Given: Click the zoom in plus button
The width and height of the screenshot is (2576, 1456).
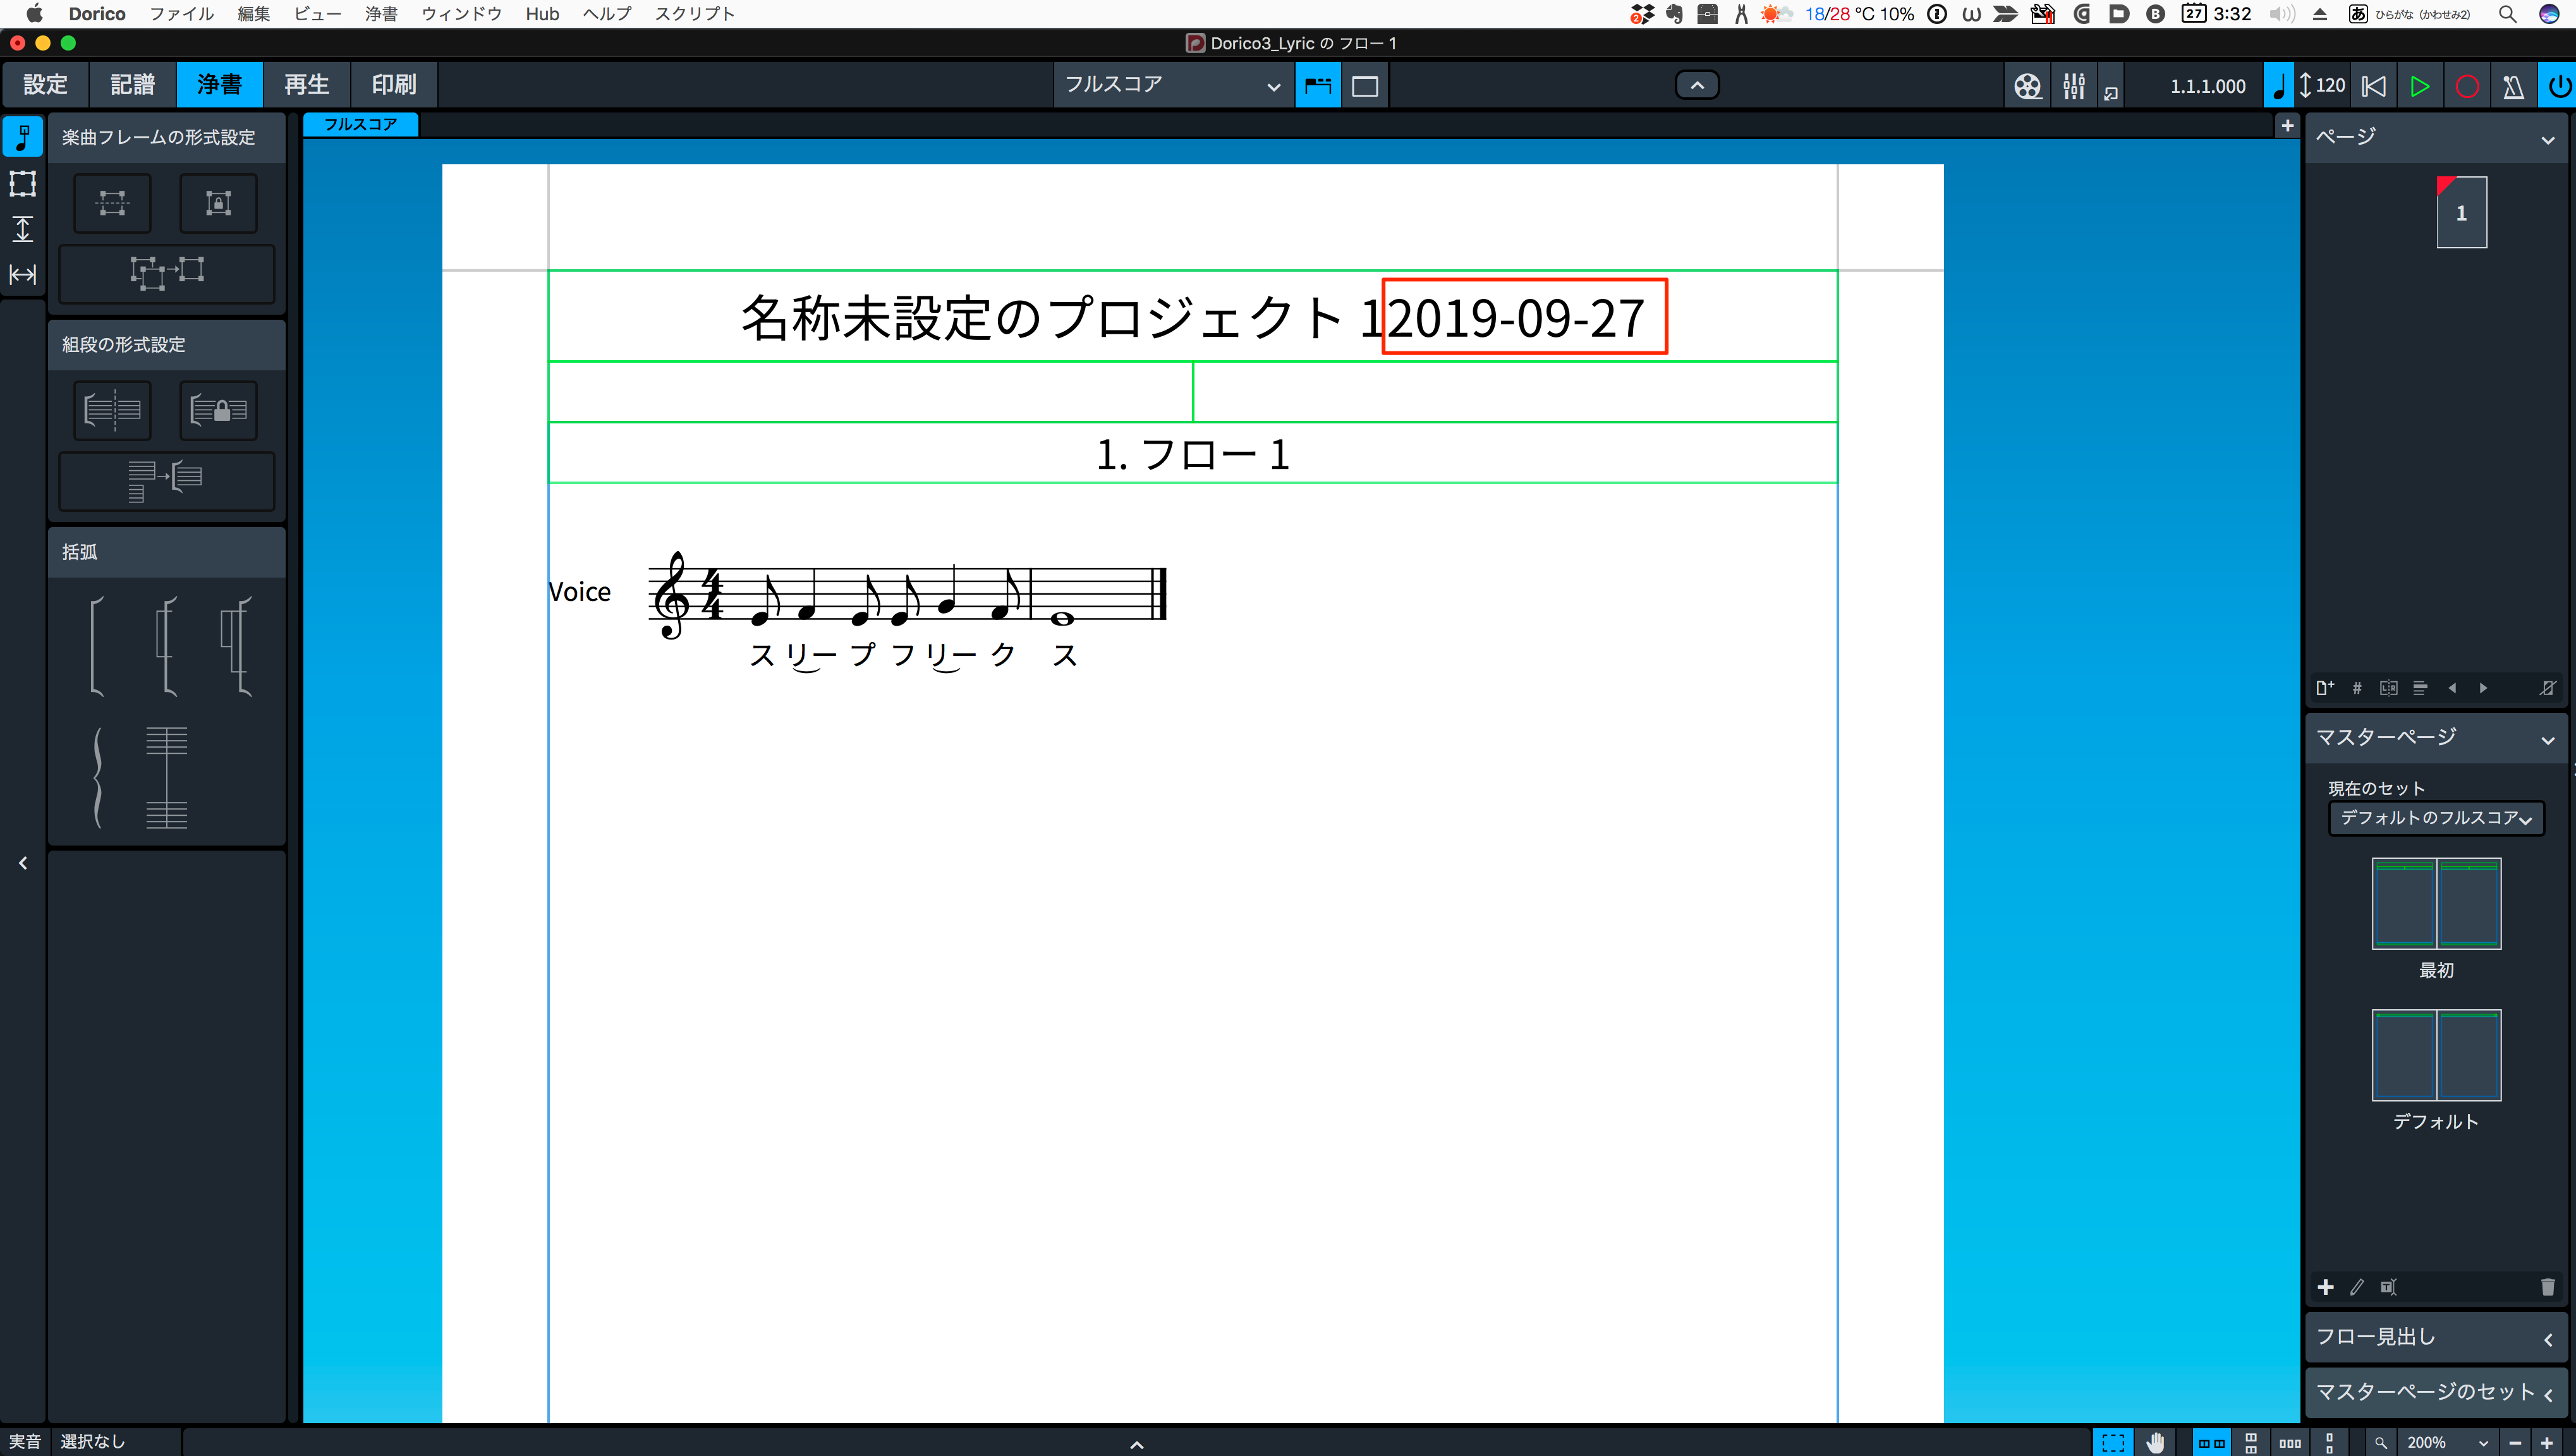Looking at the screenshot, I should coord(2546,1442).
